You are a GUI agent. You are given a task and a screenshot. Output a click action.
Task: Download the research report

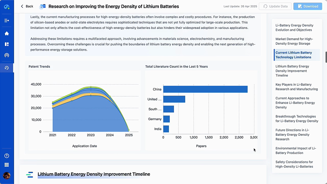(308, 6)
